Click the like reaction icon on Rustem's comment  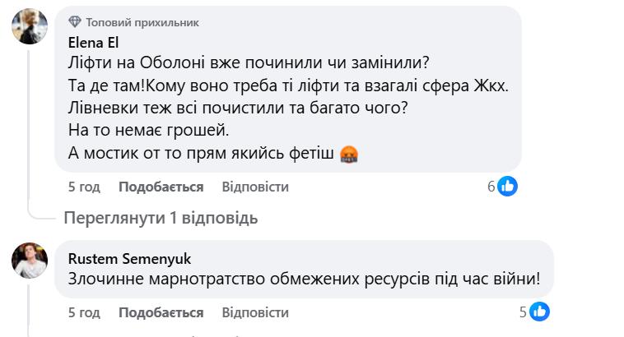[x=539, y=312]
